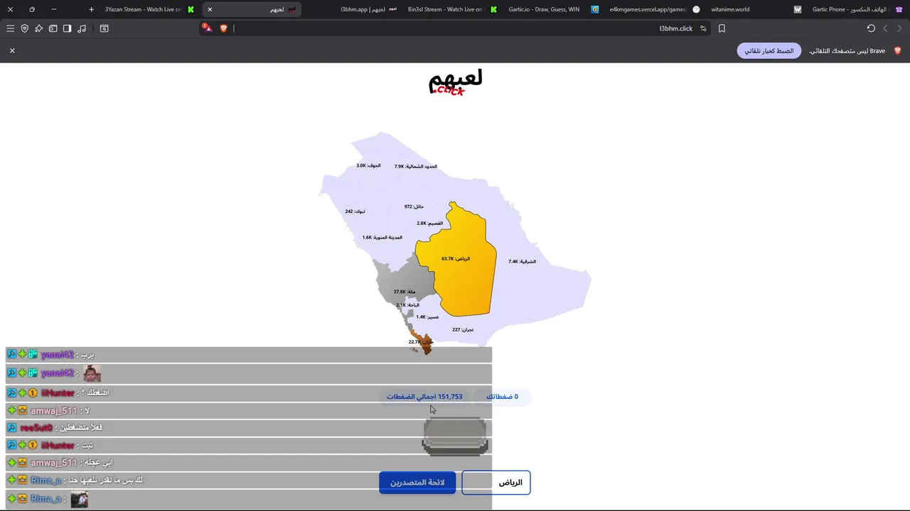The image size is (910, 511).
Task: Click the top yanai42 chat username
Action: 58,355
